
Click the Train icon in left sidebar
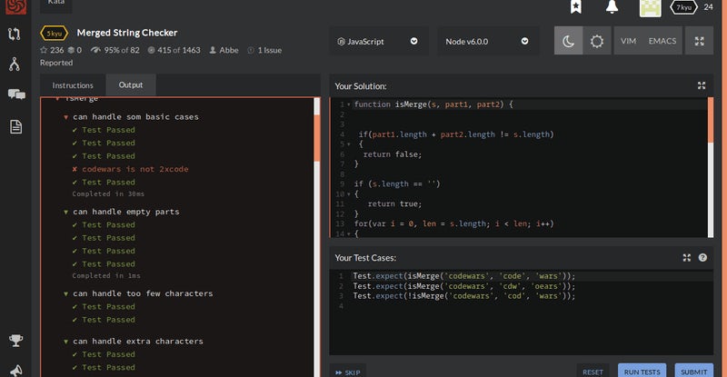click(x=15, y=35)
